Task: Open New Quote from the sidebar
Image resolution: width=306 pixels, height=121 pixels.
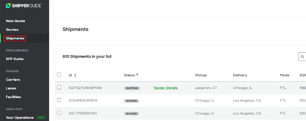Action: click(x=15, y=21)
